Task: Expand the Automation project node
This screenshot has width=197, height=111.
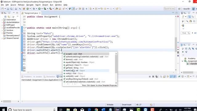Action: click(x=2, y=20)
